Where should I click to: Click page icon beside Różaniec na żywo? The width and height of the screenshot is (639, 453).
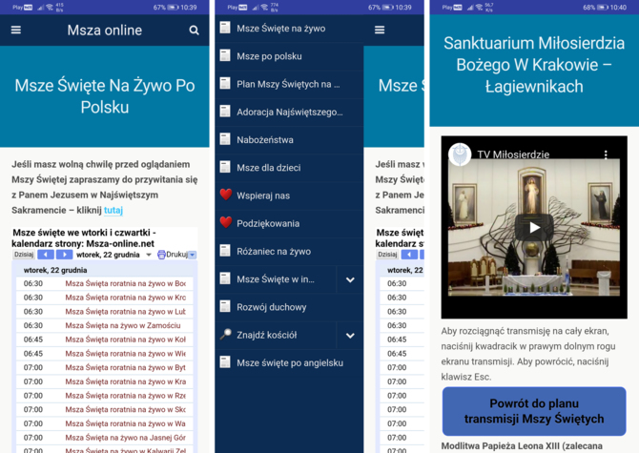pyautogui.click(x=225, y=251)
